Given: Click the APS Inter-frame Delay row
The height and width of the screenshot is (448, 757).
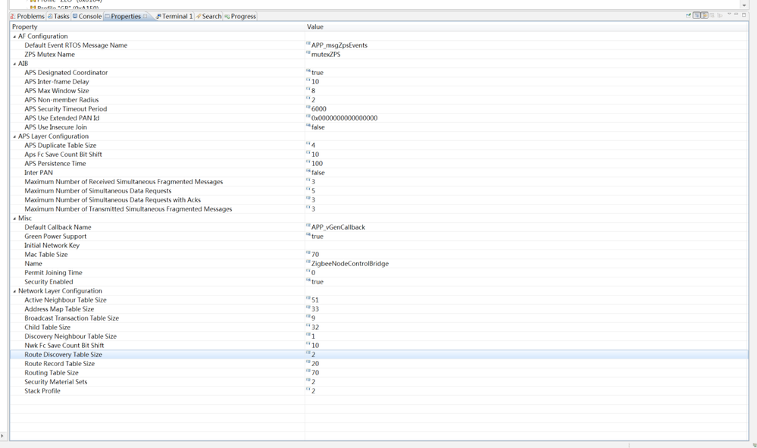Looking at the screenshot, I should [x=57, y=82].
